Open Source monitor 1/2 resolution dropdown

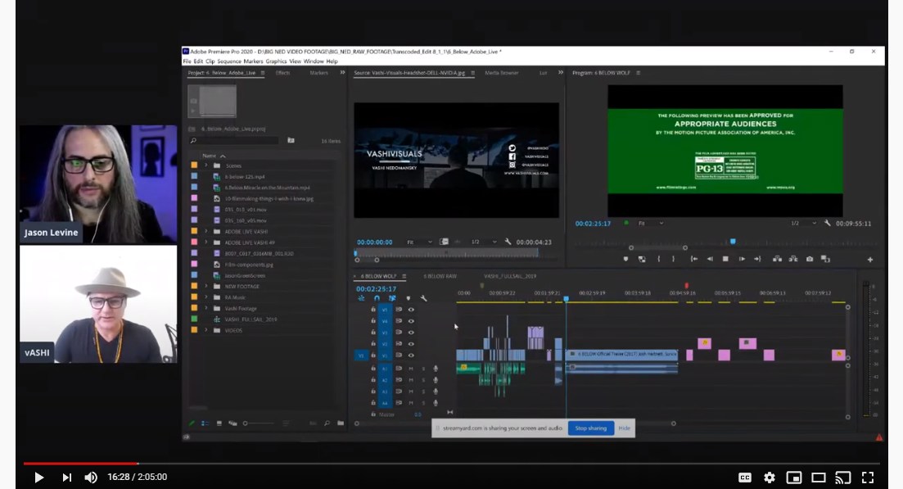pos(484,242)
